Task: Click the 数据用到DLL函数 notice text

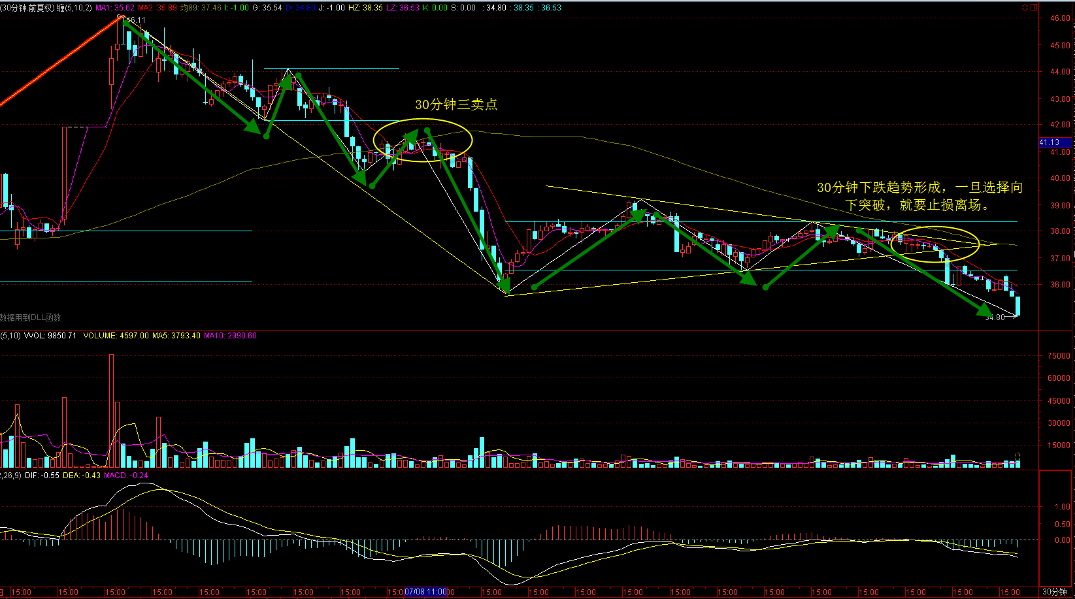Action: 31,317
